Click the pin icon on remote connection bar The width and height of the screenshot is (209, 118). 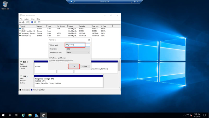pos(71,2)
